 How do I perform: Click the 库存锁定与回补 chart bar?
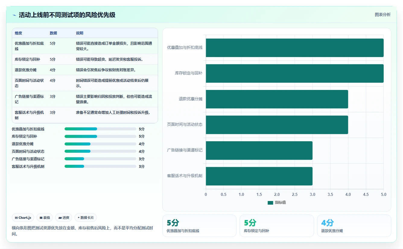tap(295, 73)
